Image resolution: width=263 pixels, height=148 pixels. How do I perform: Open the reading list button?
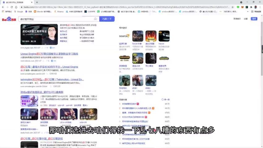point(256,11)
